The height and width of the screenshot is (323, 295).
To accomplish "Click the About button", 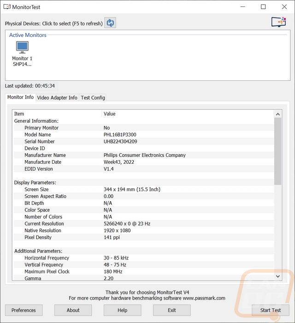I will [x=73, y=310].
